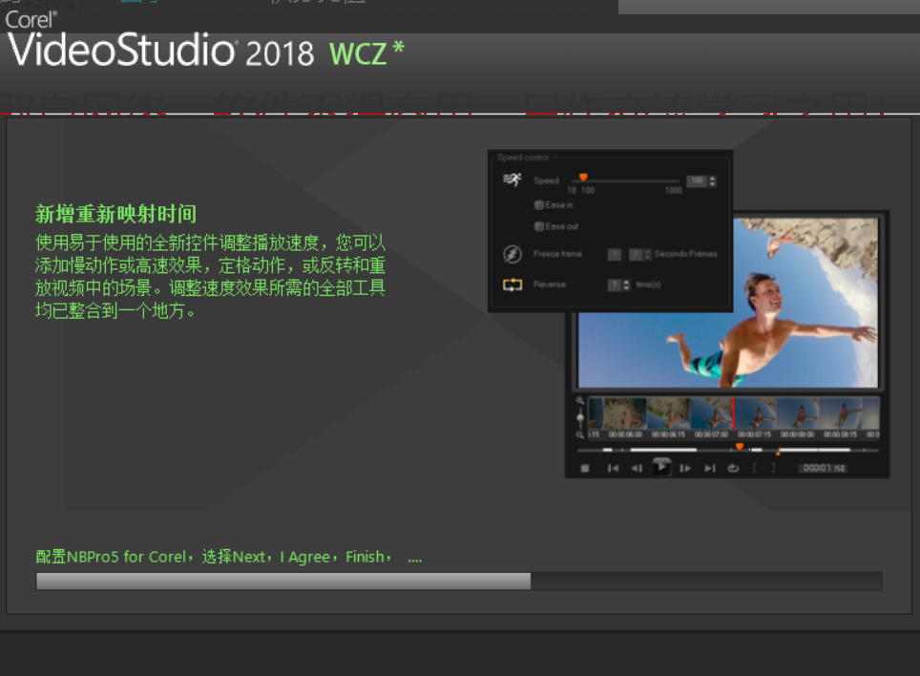The height and width of the screenshot is (676, 920).
Task: Click the Freeze frame lightning icon
Action: [x=512, y=254]
